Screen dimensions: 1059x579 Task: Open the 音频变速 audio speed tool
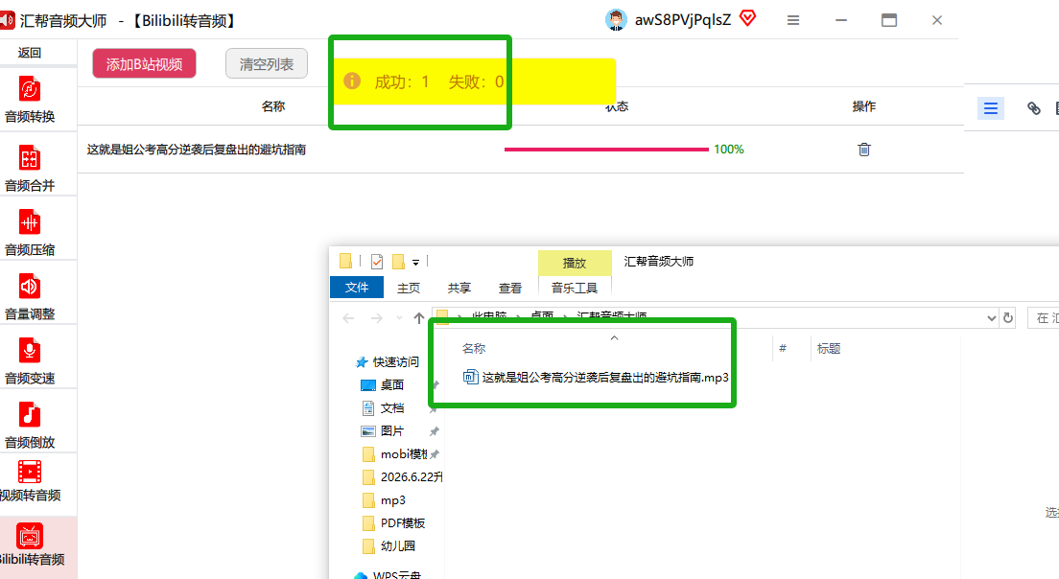30,359
